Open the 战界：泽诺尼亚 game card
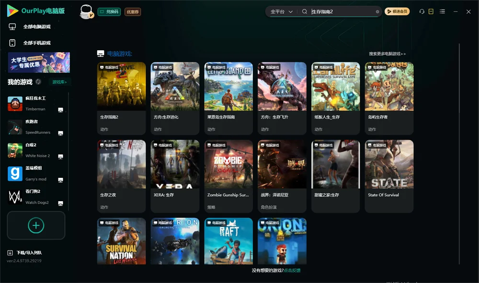The image size is (479, 283). tap(282, 176)
